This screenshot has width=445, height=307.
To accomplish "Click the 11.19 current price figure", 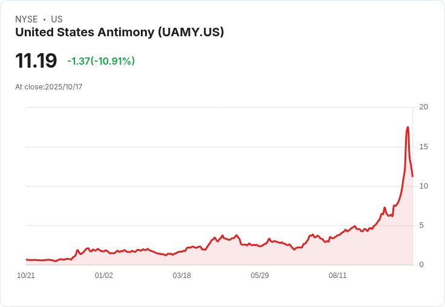I will (x=36, y=60).
